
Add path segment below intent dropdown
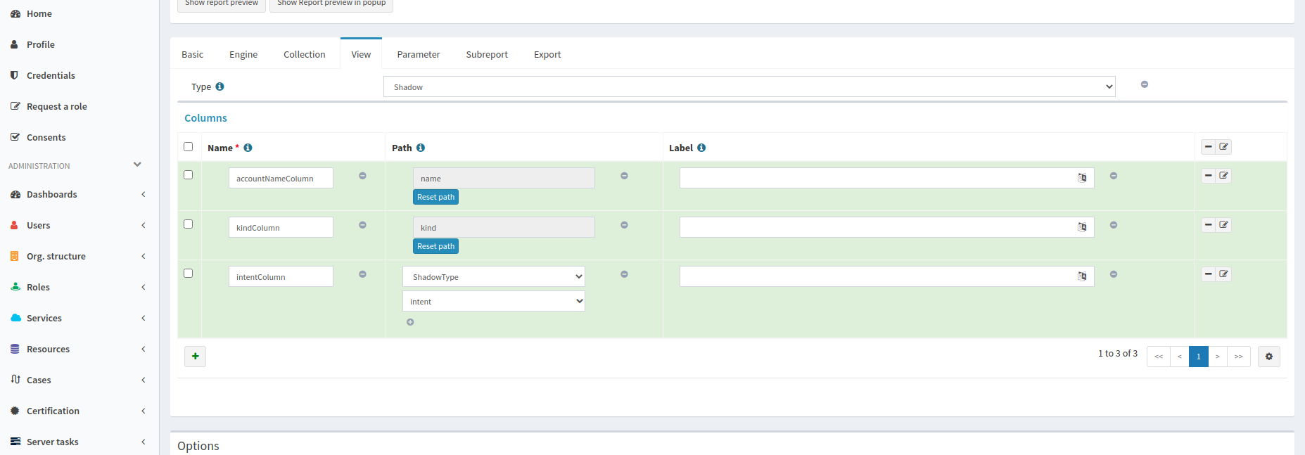click(410, 322)
